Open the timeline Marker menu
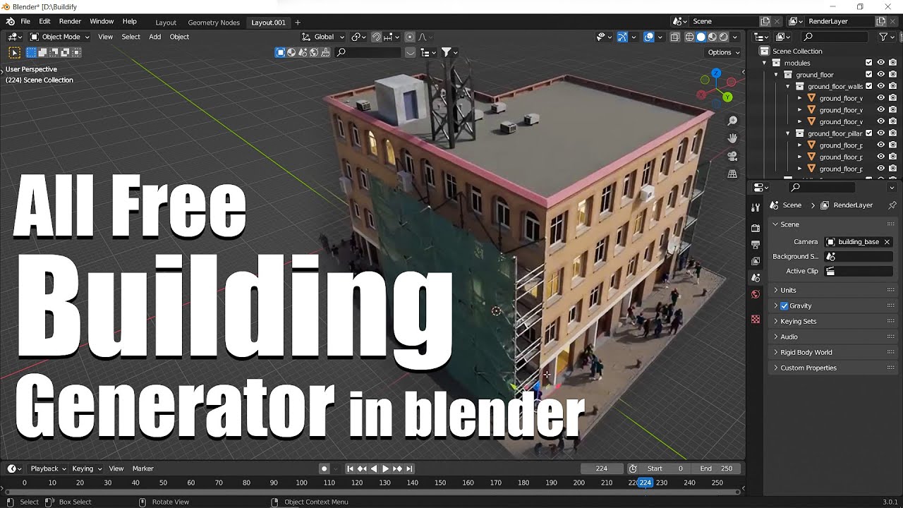Image resolution: width=903 pixels, height=508 pixels. tap(143, 468)
